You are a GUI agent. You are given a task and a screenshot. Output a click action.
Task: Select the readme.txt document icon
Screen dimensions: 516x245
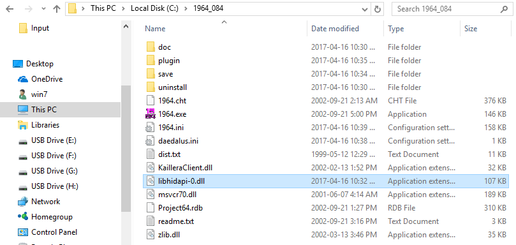pos(151,221)
